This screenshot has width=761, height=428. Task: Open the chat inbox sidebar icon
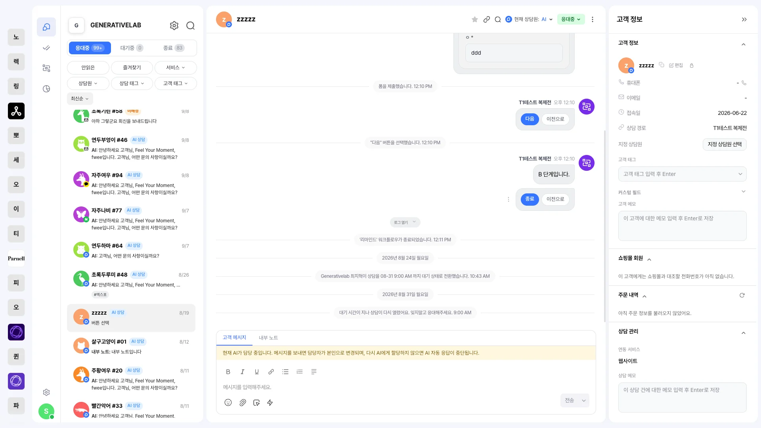click(46, 27)
